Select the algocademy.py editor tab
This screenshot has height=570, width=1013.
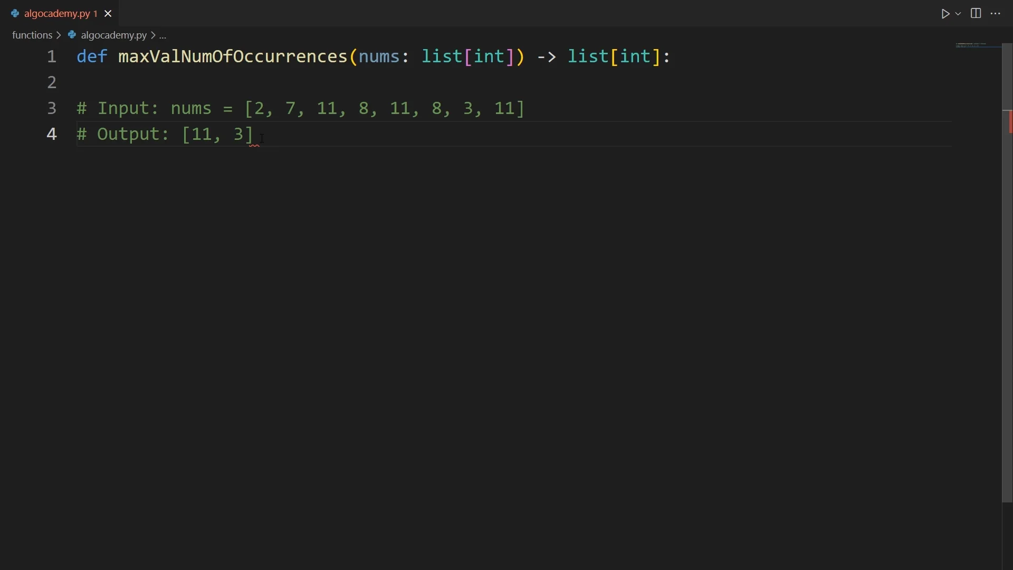click(58, 14)
